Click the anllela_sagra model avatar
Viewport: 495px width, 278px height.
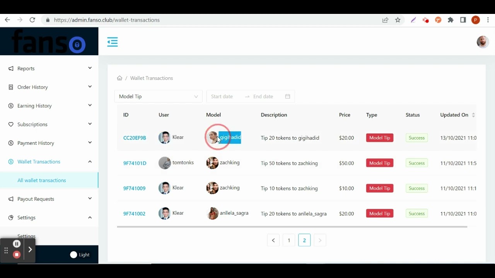coord(212,213)
